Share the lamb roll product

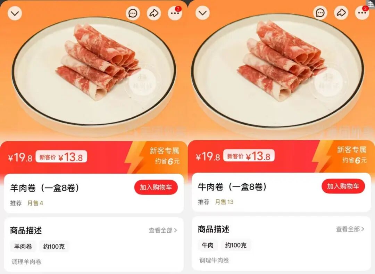tap(154, 13)
